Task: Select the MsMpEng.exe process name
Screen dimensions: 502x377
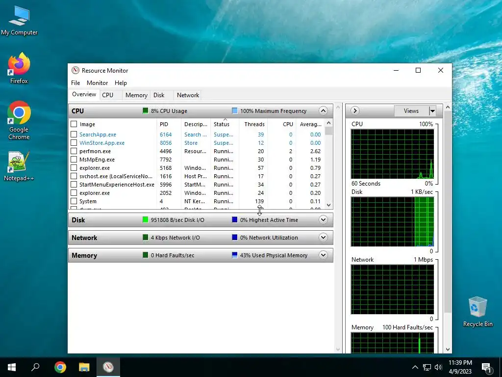Action: pyautogui.click(x=97, y=160)
